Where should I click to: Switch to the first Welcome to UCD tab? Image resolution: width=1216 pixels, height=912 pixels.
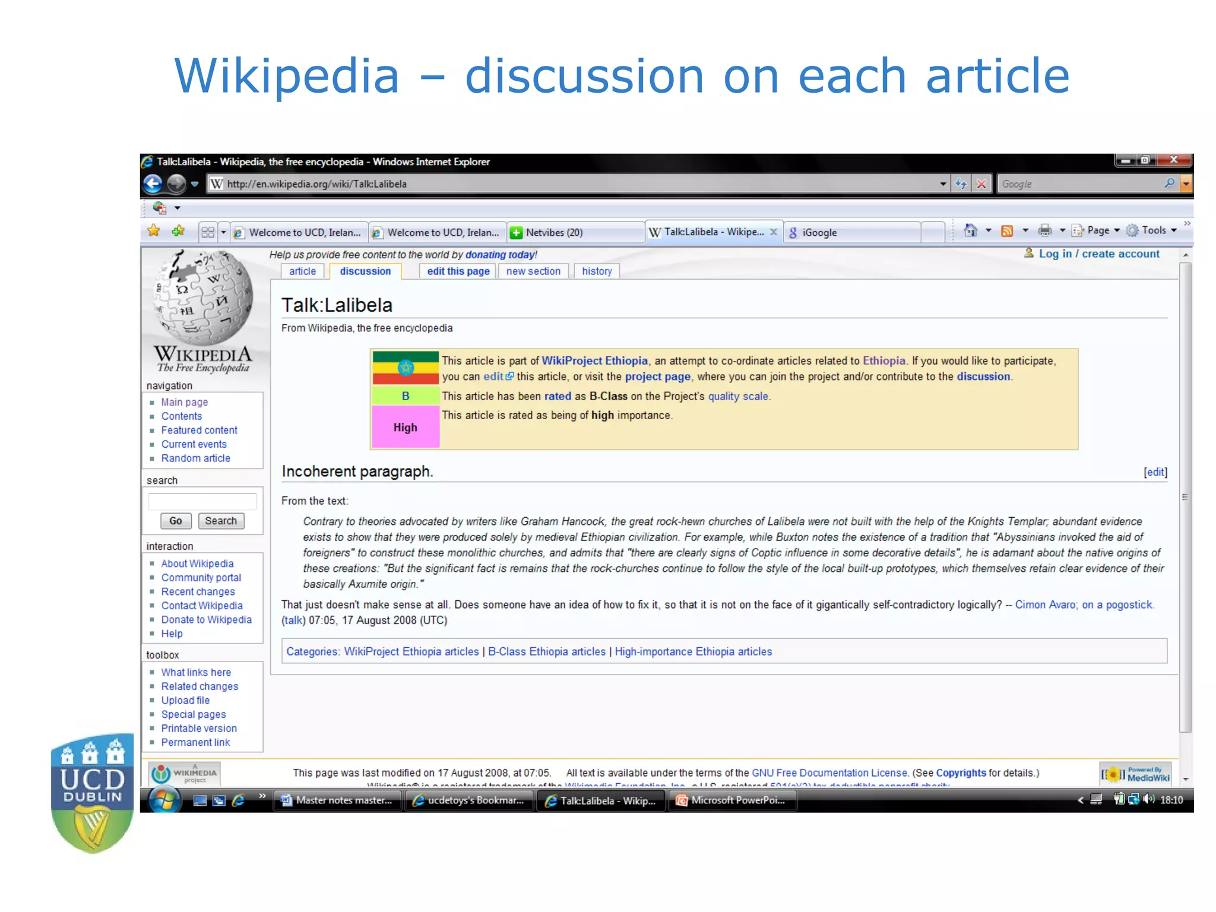299,233
